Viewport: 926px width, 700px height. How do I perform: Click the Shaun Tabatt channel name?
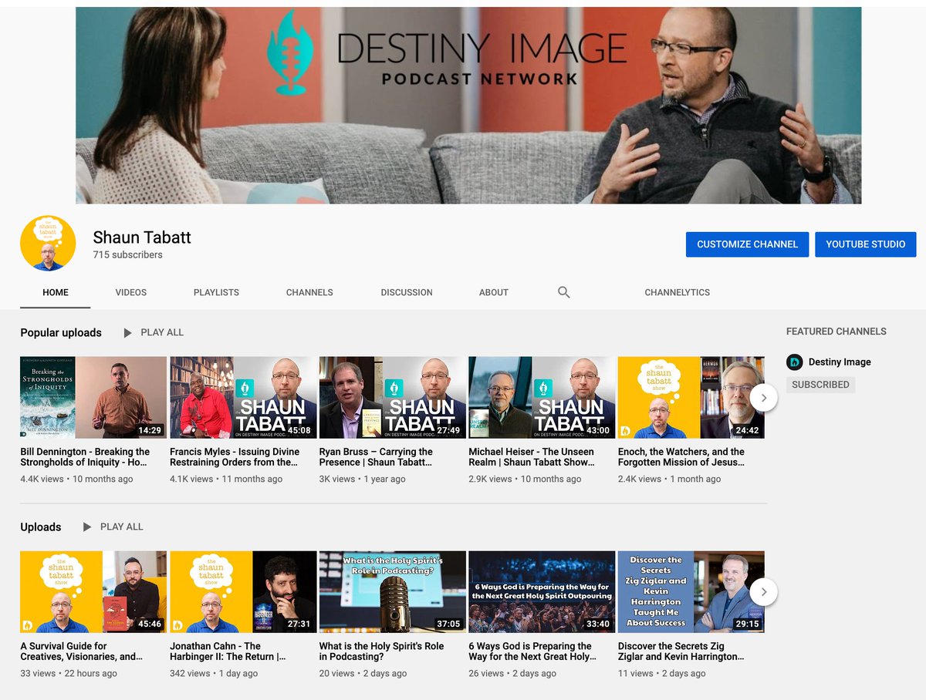click(x=142, y=237)
